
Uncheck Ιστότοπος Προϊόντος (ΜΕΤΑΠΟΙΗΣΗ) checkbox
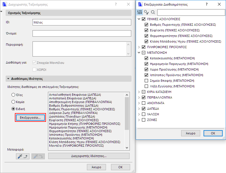coord(146,75)
